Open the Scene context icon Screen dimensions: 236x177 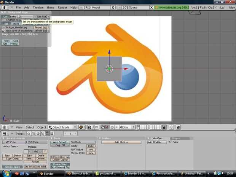click(52, 134)
